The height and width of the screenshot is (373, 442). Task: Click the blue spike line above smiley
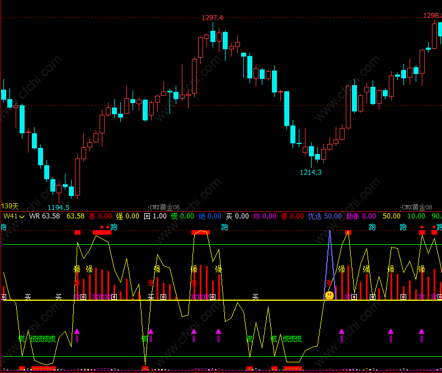(330, 263)
